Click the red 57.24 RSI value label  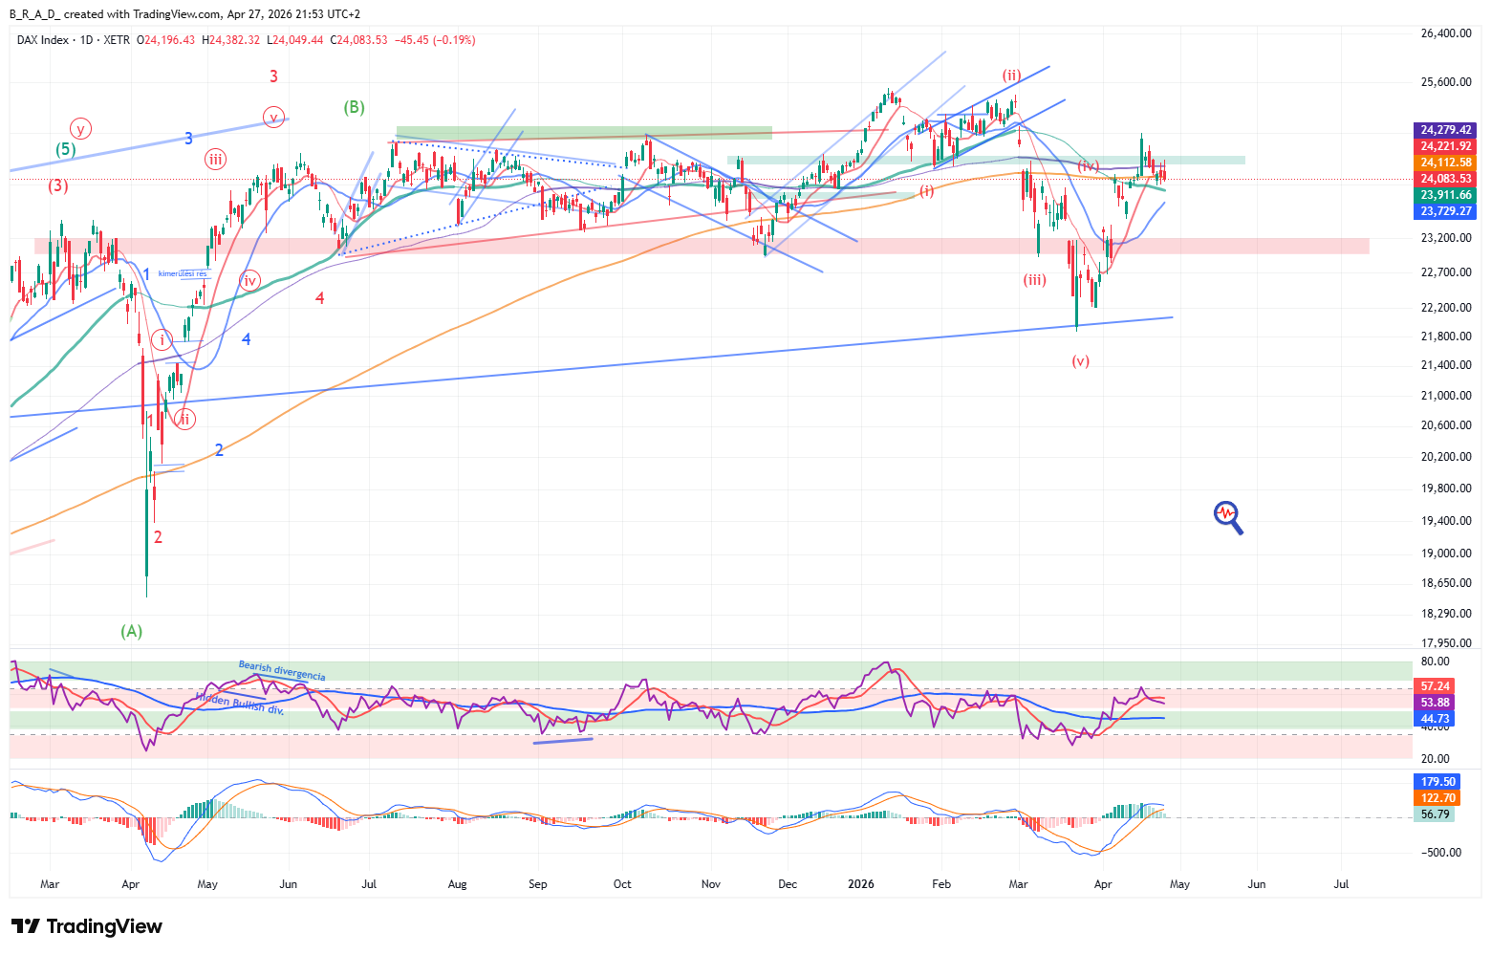[x=1434, y=686]
